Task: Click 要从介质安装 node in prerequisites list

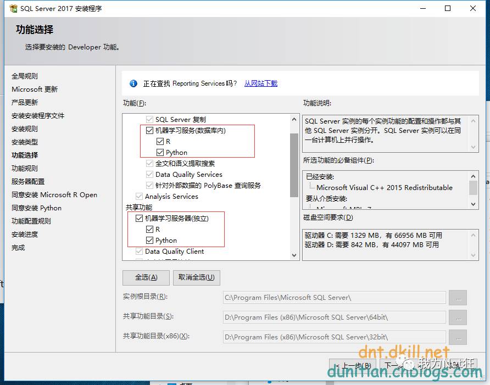Action: [x=326, y=199]
